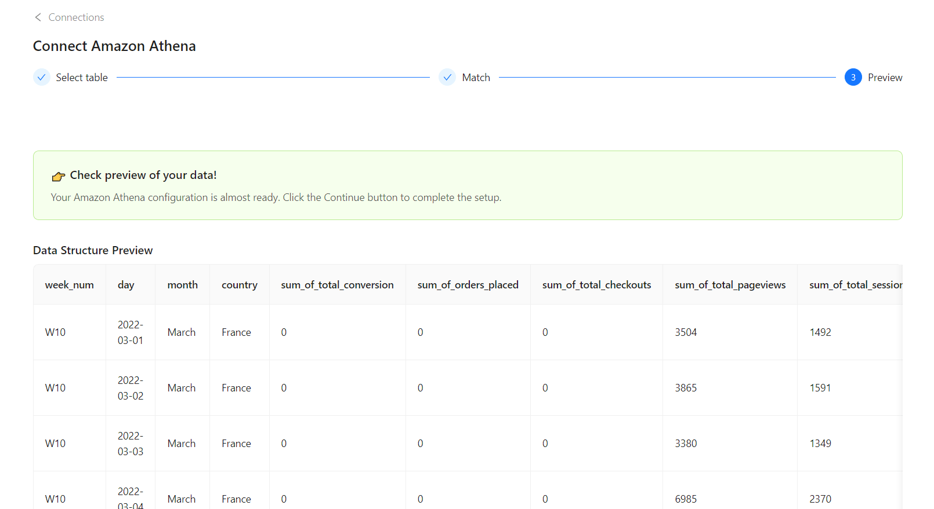Click the sum_of_orders_placed column header

click(468, 285)
